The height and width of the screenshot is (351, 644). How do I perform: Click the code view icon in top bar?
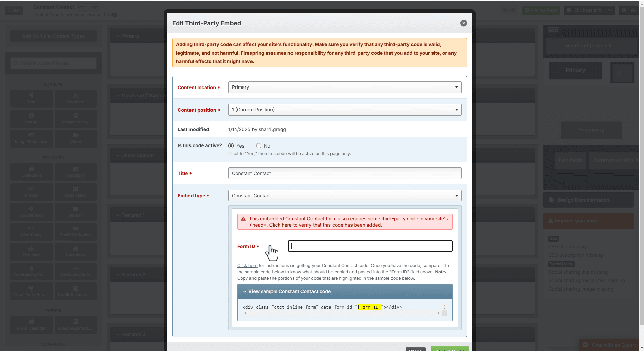[513, 10]
